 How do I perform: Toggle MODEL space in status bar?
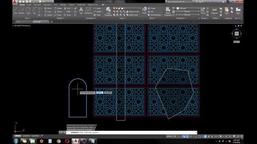(x=169, y=136)
